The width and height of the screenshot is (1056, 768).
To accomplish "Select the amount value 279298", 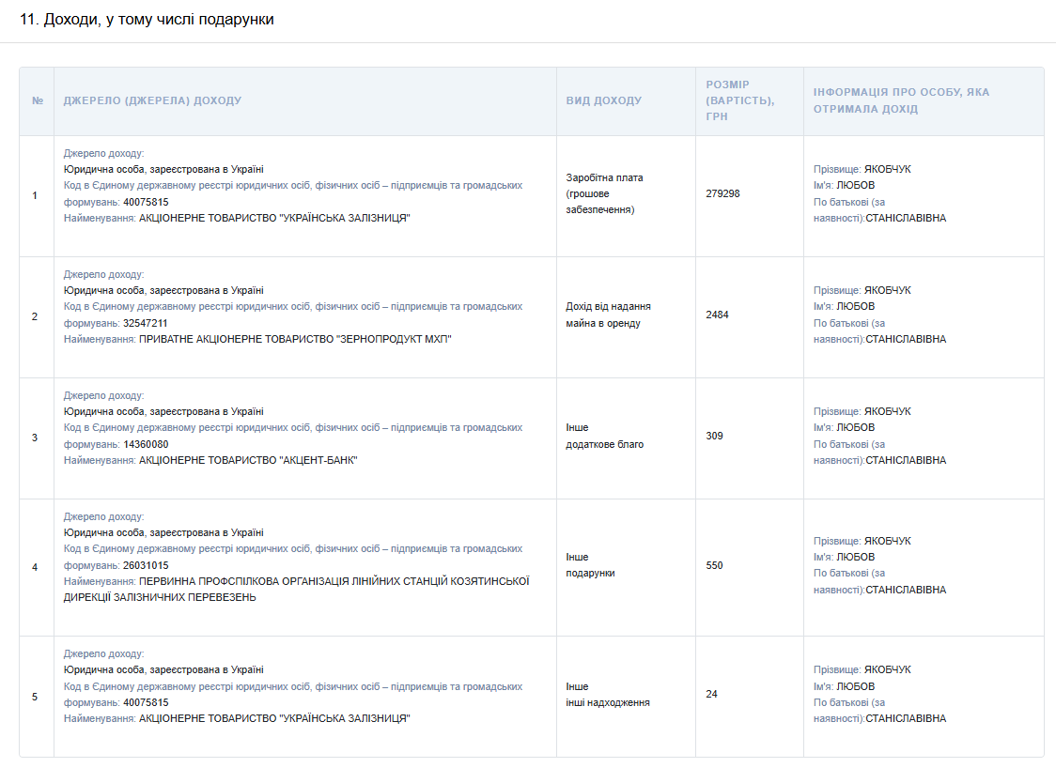I will point(722,193).
